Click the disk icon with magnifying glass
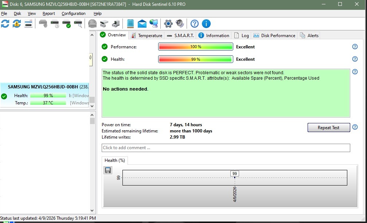Viewport: 367px width, 223px height. pyautogui.click(x=78, y=24)
